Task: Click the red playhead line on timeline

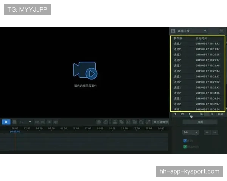Action: click(x=15, y=142)
